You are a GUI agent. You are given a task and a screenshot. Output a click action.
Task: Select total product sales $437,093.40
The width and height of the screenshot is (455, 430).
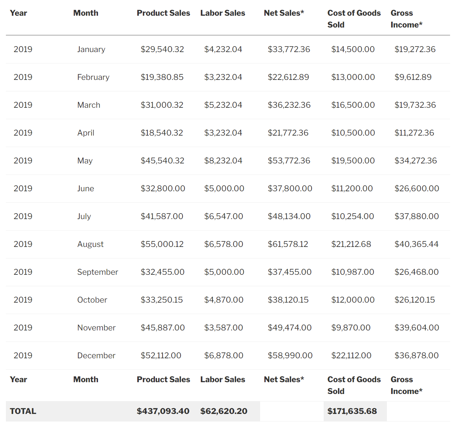click(x=163, y=411)
